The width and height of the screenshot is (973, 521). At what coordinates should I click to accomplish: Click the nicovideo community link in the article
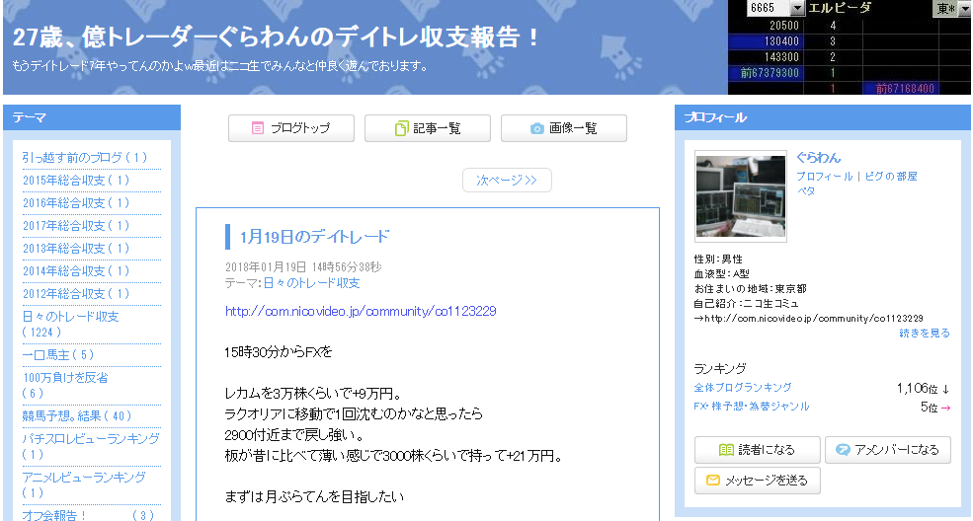coord(361,311)
